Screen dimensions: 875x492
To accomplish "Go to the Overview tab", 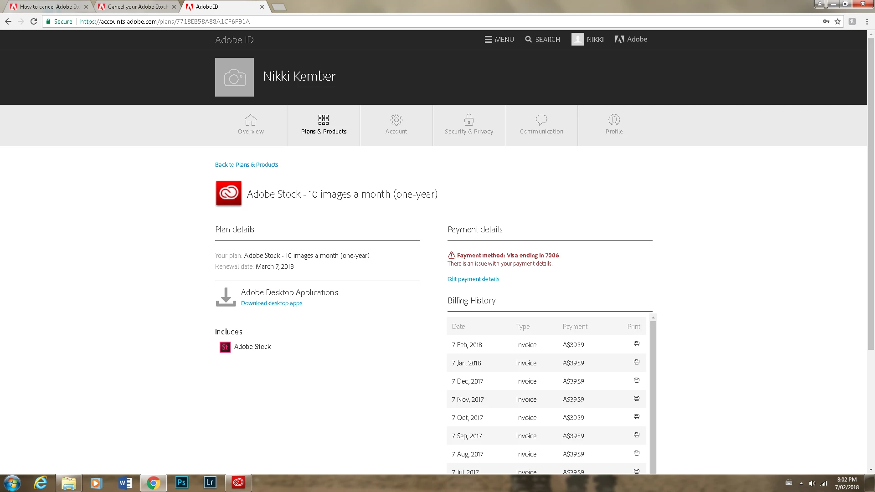I will 251,125.
